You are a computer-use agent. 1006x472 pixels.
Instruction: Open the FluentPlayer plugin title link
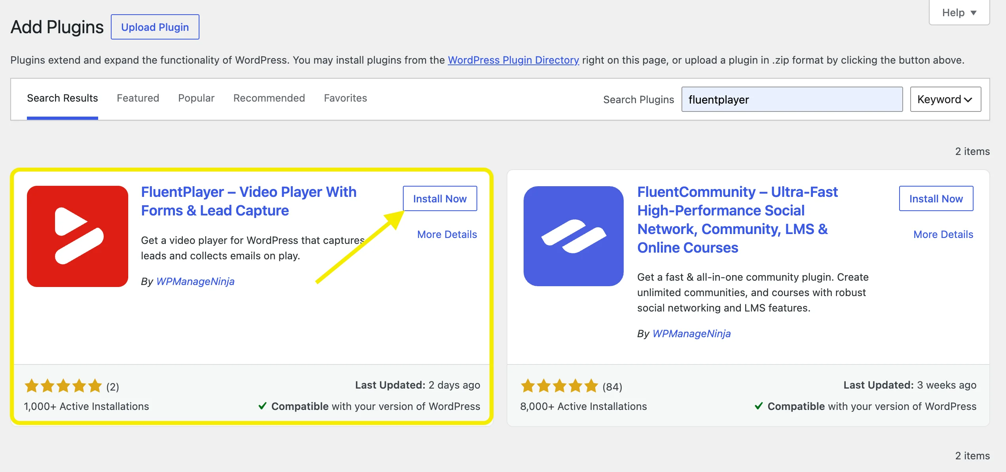click(x=249, y=201)
